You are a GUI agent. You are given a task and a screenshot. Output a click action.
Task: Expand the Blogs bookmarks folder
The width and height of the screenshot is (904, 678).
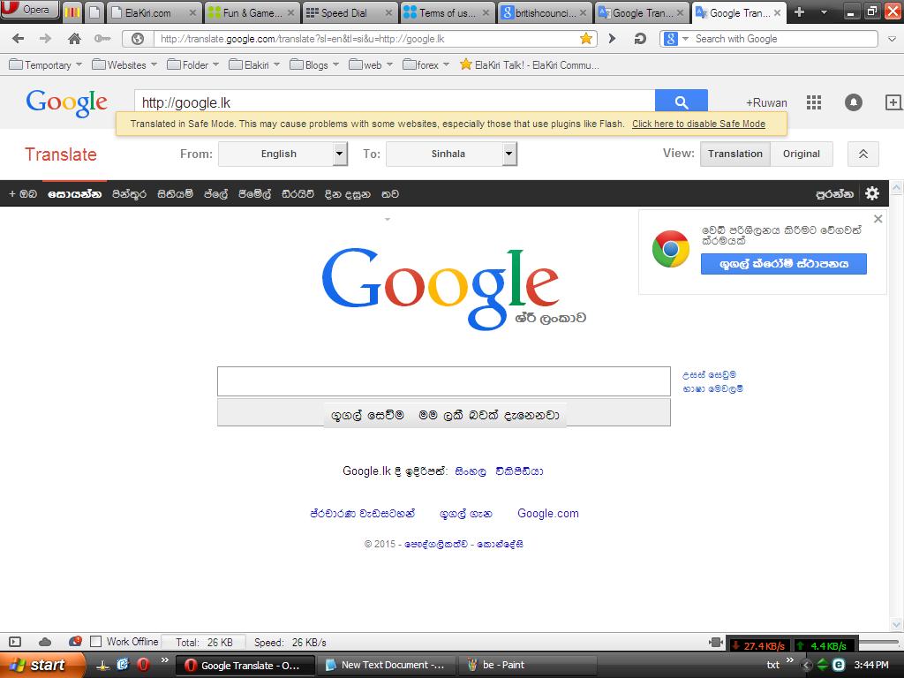coord(314,64)
